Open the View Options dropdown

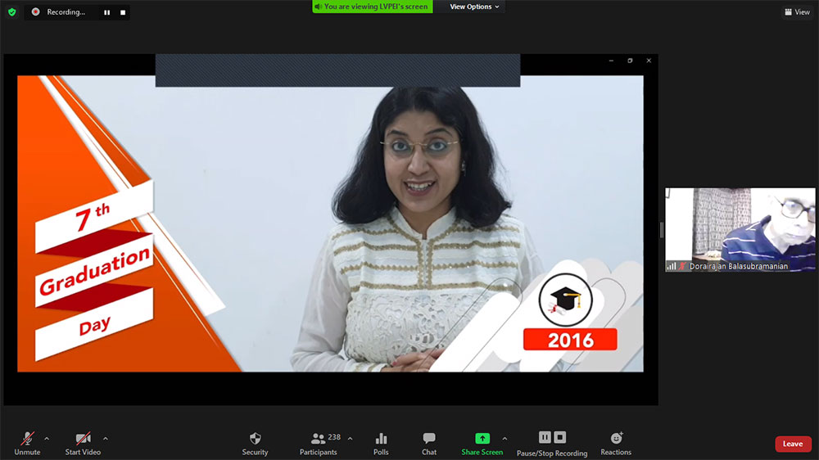[x=474, y=7]
